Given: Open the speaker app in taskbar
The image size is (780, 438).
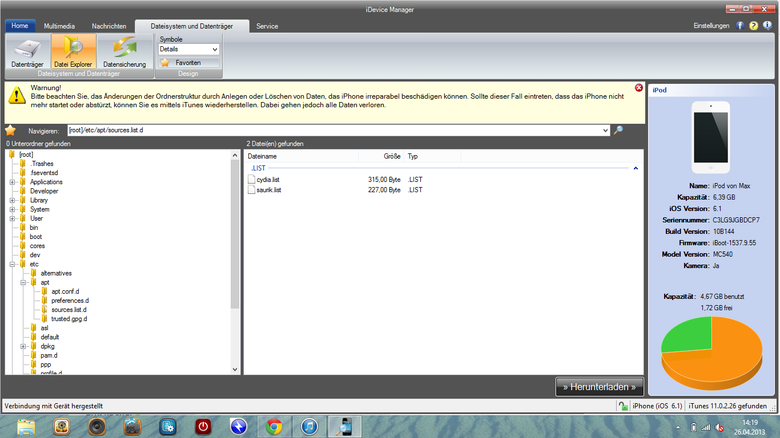Looking at the screenshot, I should pyautogui.click(x=97, y=427).
